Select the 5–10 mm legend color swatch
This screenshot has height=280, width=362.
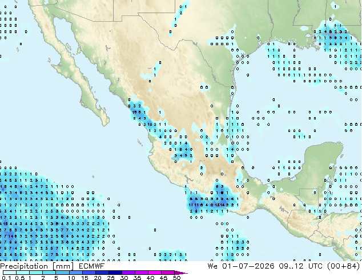tap(62, 273)
